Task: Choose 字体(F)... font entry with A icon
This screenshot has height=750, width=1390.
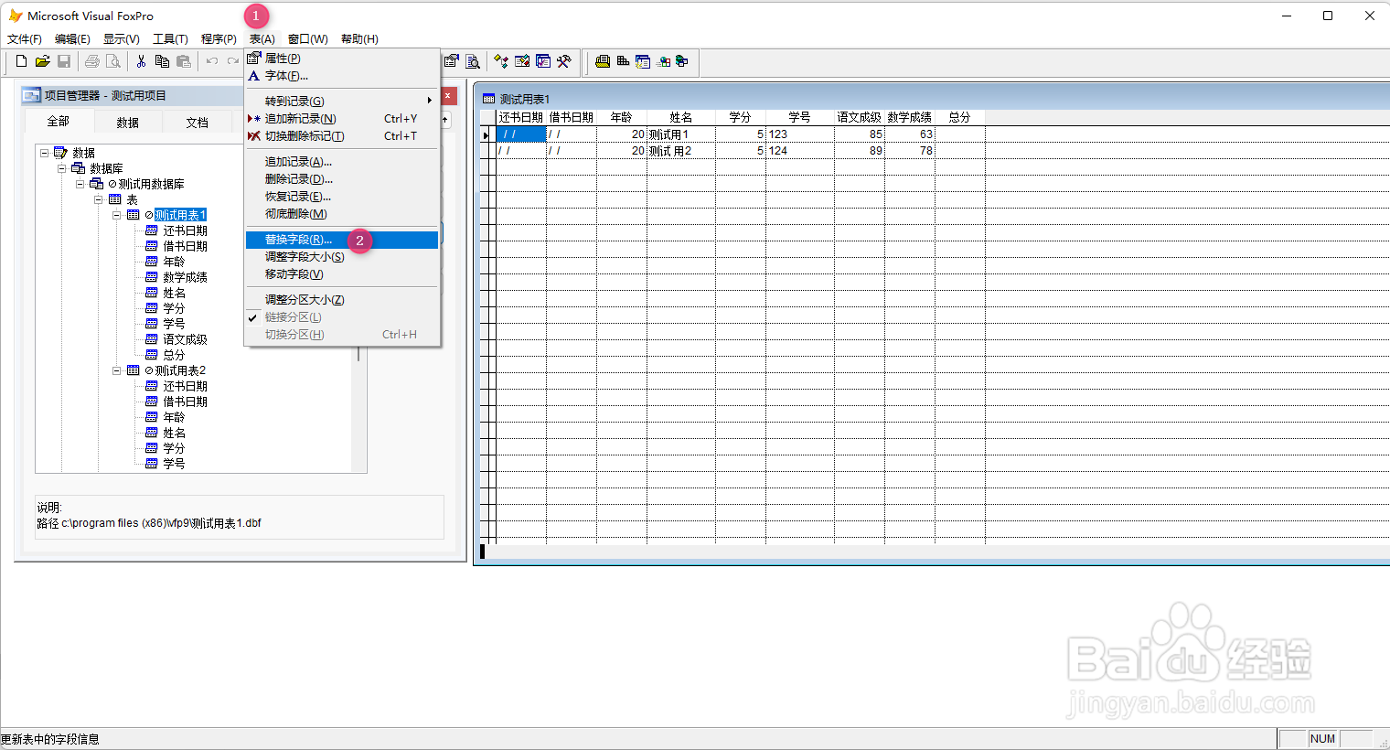Action: (x=342, y=75)
